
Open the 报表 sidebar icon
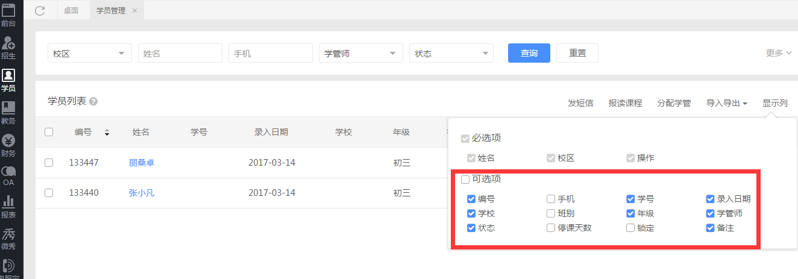click(8, 207)
